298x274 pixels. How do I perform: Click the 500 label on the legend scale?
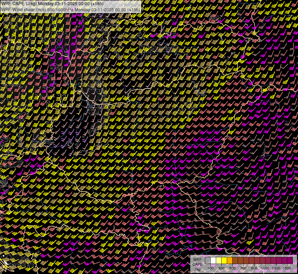tap(232, 268)
